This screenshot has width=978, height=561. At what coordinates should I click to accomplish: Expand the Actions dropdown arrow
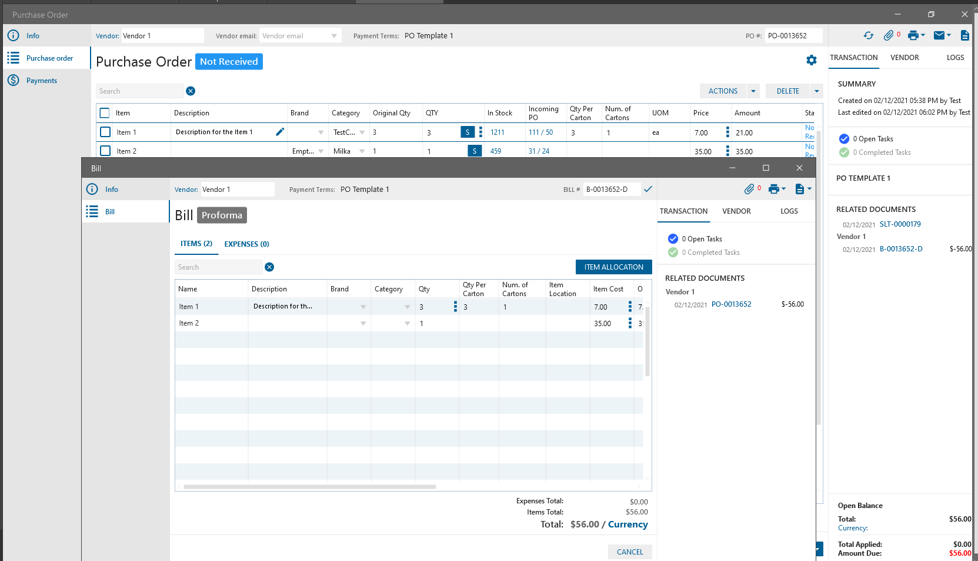[x=753, y=91]
